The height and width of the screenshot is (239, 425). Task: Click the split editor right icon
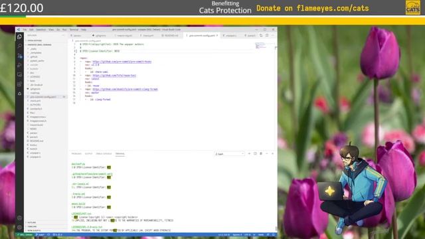click(267, 35)
